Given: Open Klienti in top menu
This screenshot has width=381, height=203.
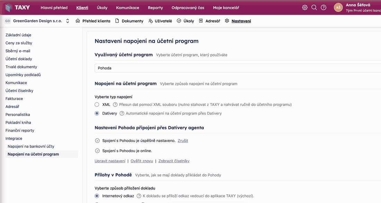Looking at the screenshot, I should tap(82, 8).
